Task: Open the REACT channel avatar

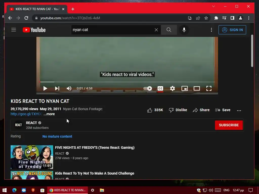Action: [x=18, y=125]
